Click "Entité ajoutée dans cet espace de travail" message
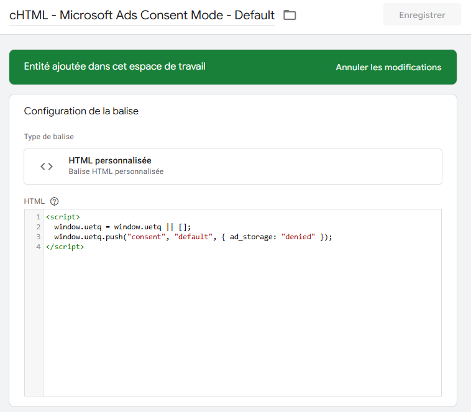Screen dimensions: 471x412 pyautogui.click(x=115, y=66)
